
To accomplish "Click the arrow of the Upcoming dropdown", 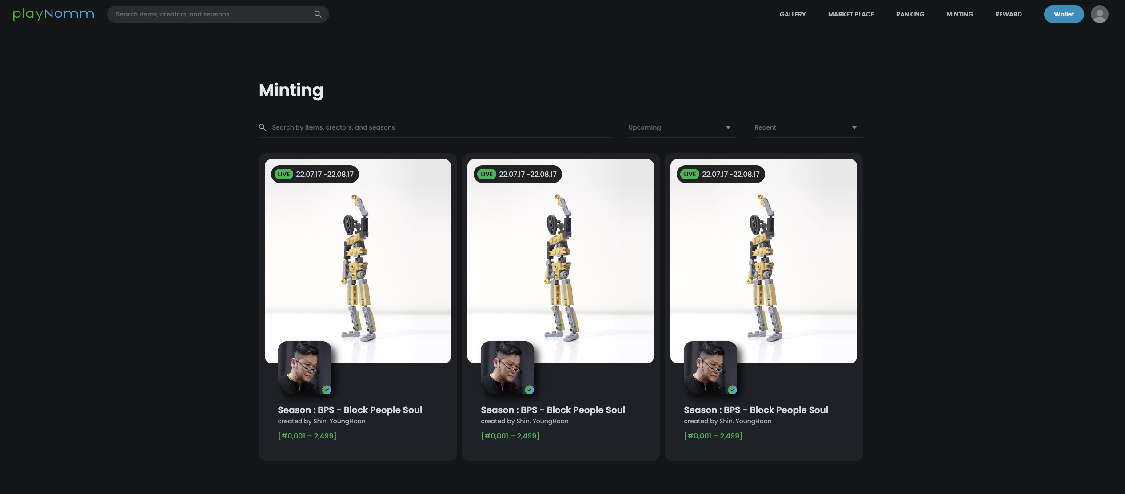I will click(x=728, y=127).
